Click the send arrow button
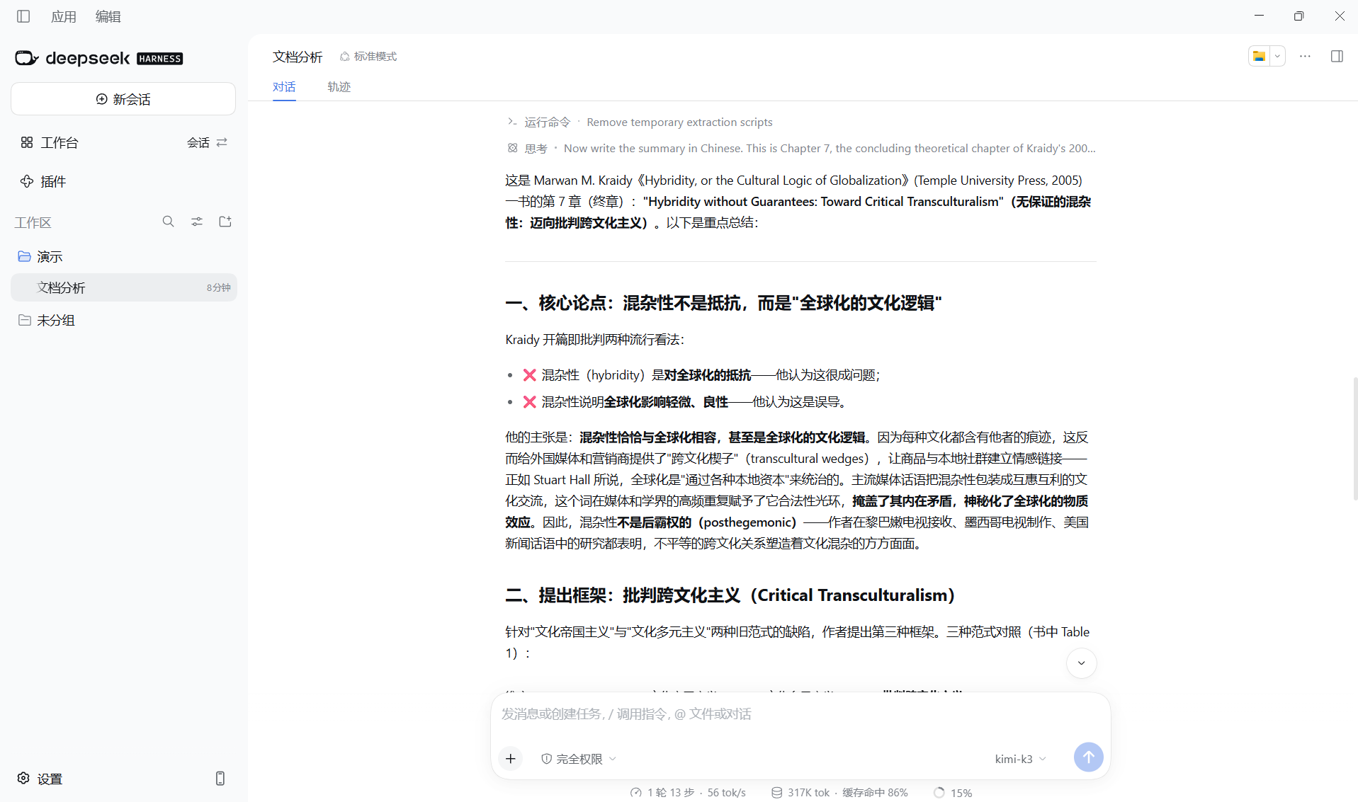 tap(1088, 757)
